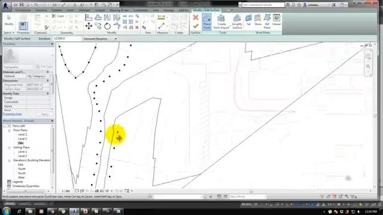
Task: Click the Aligned Dimension measure icon
Action: click(x=161, y=17)
